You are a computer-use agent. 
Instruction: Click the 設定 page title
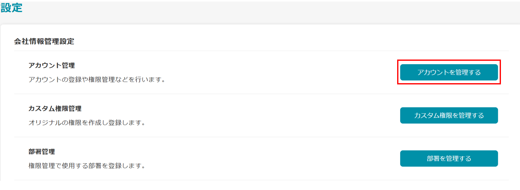12,8
